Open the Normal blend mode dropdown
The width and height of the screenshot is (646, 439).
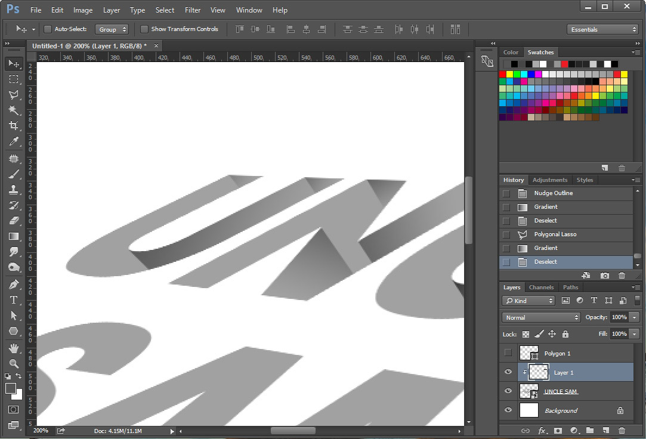[540, 317]
